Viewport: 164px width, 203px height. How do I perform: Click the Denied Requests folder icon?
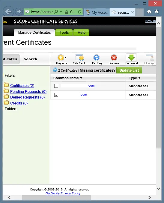[x=6, y=97]
